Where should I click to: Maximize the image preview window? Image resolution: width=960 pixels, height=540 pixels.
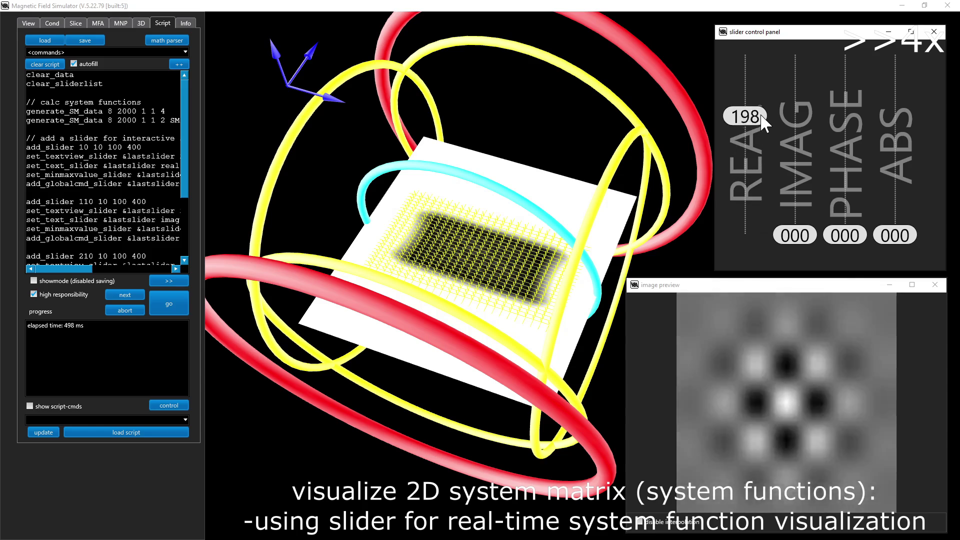click(912, 285)
